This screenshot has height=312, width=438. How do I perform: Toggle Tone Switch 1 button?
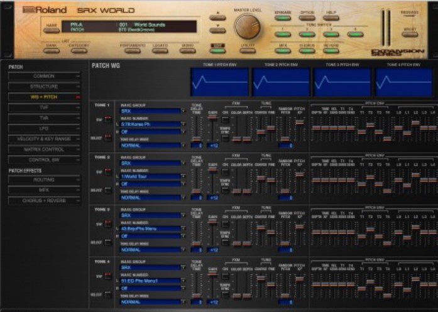coord(283,35)
